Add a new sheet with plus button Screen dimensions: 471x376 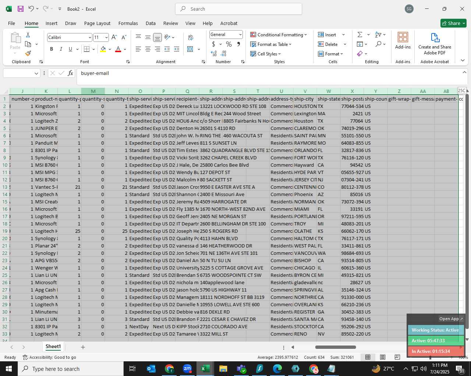[83, 347]
